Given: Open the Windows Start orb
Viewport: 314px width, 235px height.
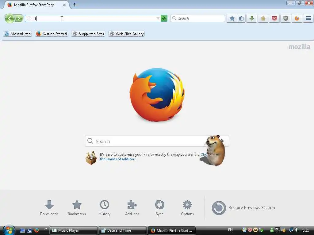Looking at the screenshot, I should point(9,230).
